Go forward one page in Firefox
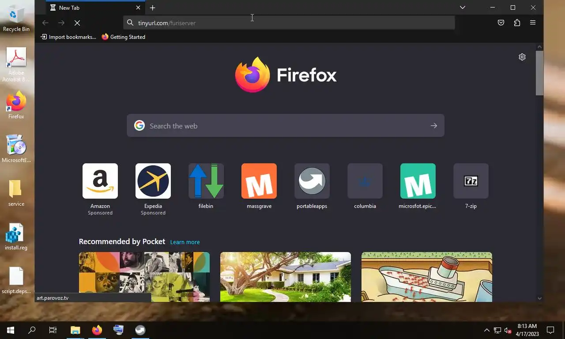The height and width of the screenshot is (339, 565). pyautogui.click(x=61, y=23)
